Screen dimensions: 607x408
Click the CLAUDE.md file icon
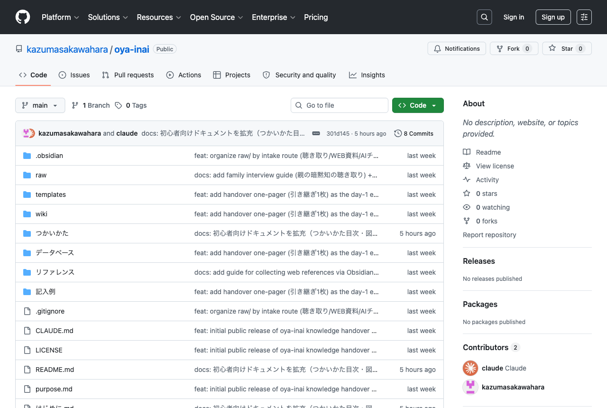point(27,331)
